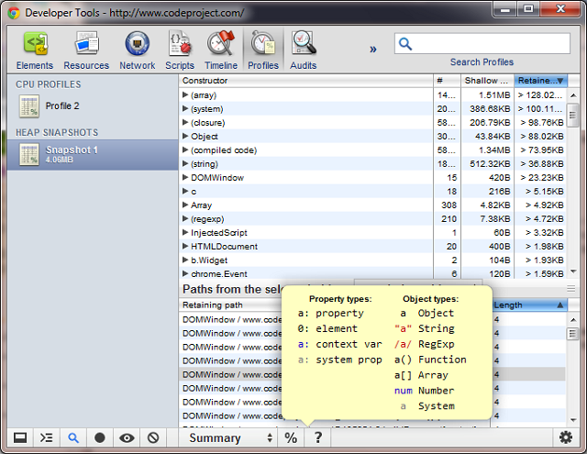Start CPU profiling with the record button

tap(100, 437)
